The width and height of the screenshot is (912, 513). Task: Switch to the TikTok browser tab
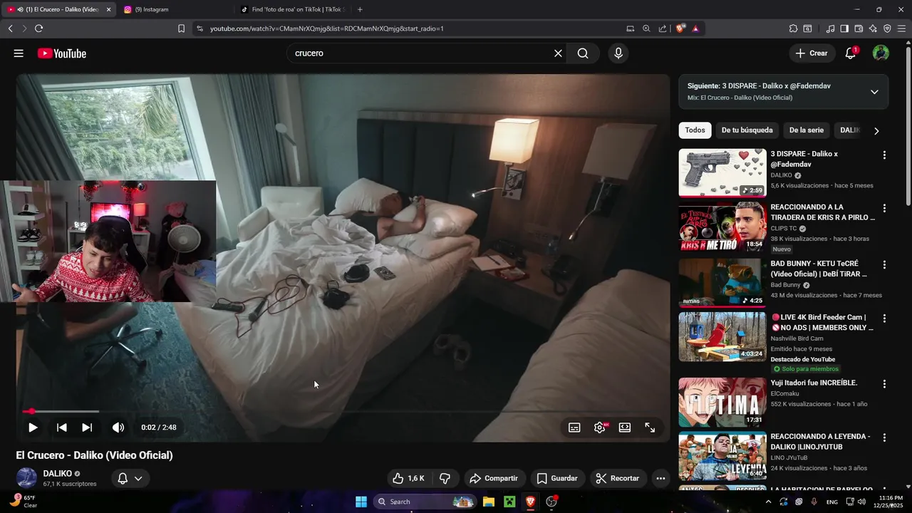point(292,9)
